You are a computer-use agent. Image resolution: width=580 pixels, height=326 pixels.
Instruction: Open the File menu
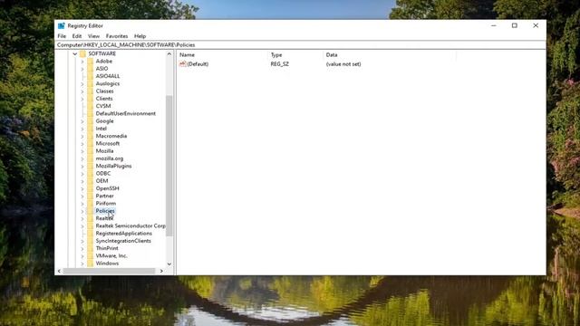point(62,36)
